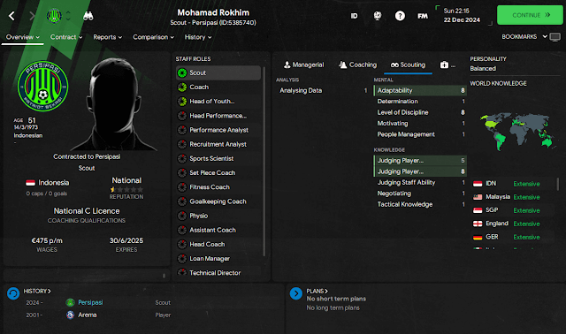This screenshot has width=566, height=334.
Task: Select Sports Scientist role icon
Action: click(x=182, y=159)
